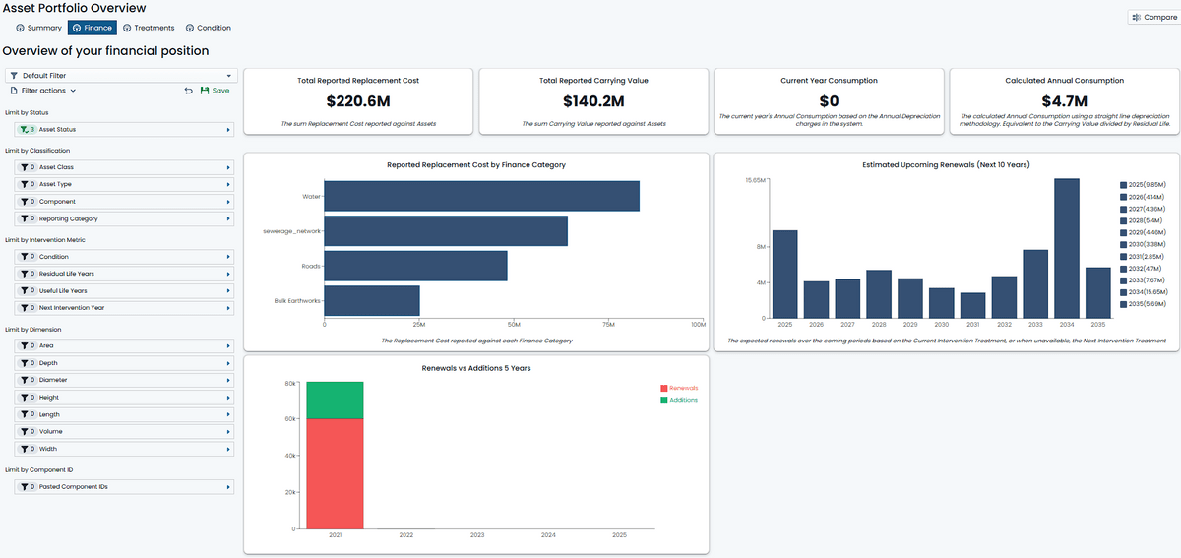Click the 2025(9.85M) legend color swatch
The width and height of the screenshot is (1181, 558).
click(1124, 184)
